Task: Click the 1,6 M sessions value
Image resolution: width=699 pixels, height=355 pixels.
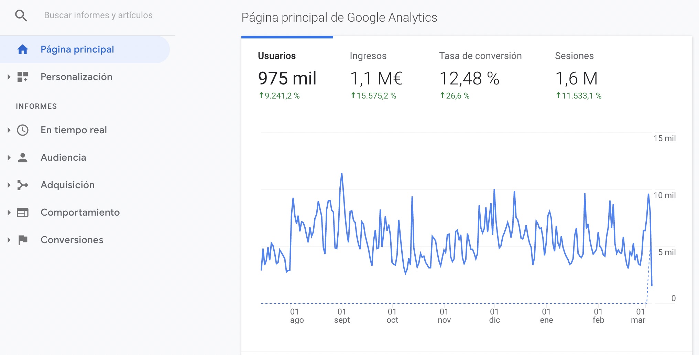Action: coord(577,78)
